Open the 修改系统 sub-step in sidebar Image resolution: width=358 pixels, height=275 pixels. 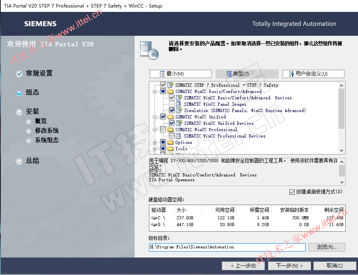click(x=43, y=131)
